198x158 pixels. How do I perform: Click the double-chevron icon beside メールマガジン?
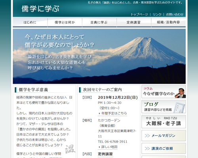click(x=147, y=135)
